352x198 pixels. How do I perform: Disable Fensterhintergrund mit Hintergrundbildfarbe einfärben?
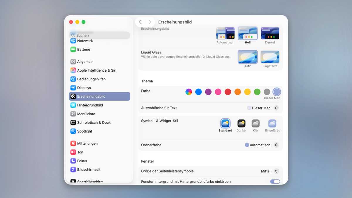275,182
